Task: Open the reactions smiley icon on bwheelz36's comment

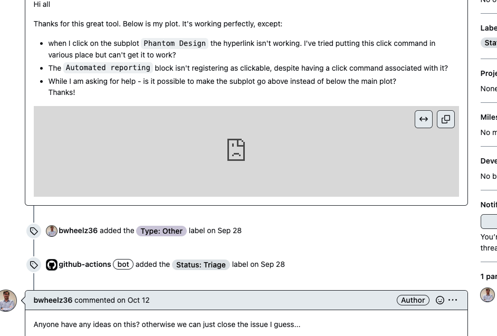Action: click(x=440, y=300)
